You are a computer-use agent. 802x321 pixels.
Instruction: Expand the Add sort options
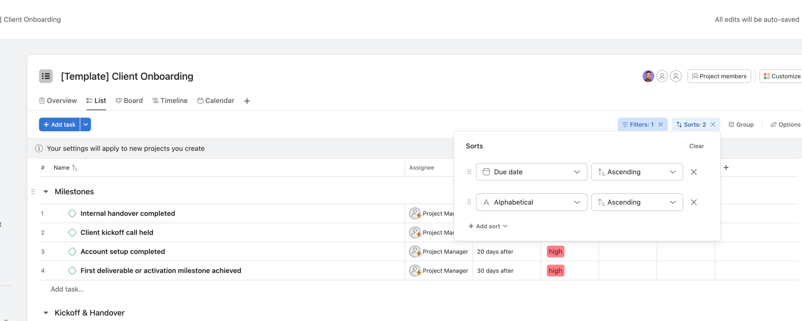[487, 226]
